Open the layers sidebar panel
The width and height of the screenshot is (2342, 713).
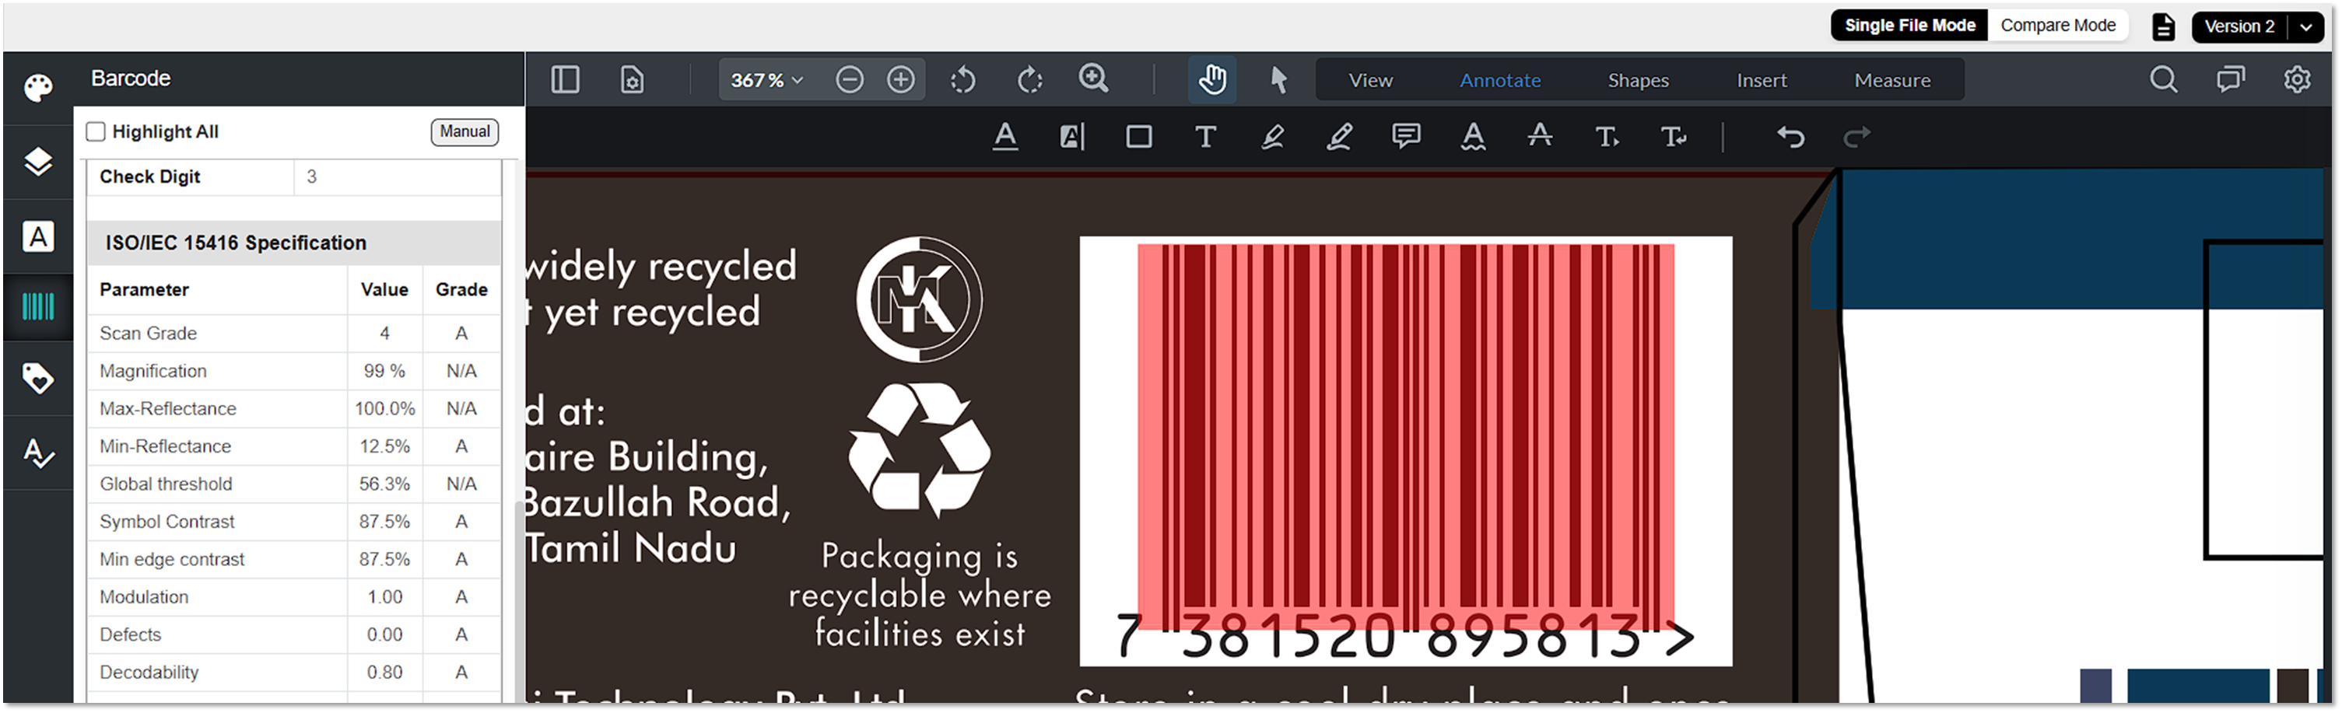point(38,162)
